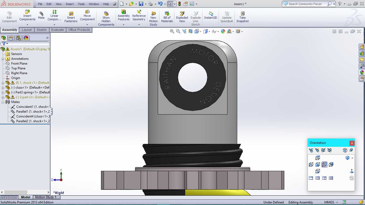
Task: Open File Explorer in the task pane
Action: pos(362,60)
